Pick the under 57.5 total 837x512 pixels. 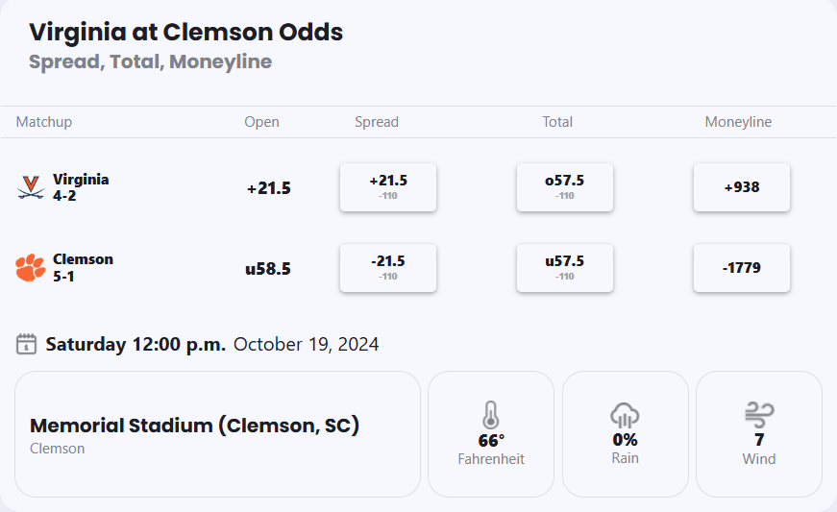coord(564,267)
